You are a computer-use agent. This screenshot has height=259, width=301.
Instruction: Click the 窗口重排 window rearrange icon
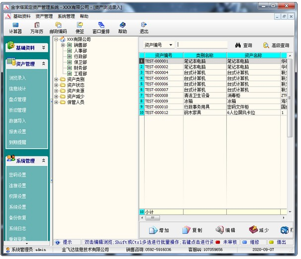pyautogui.click(x=101, y=28)
